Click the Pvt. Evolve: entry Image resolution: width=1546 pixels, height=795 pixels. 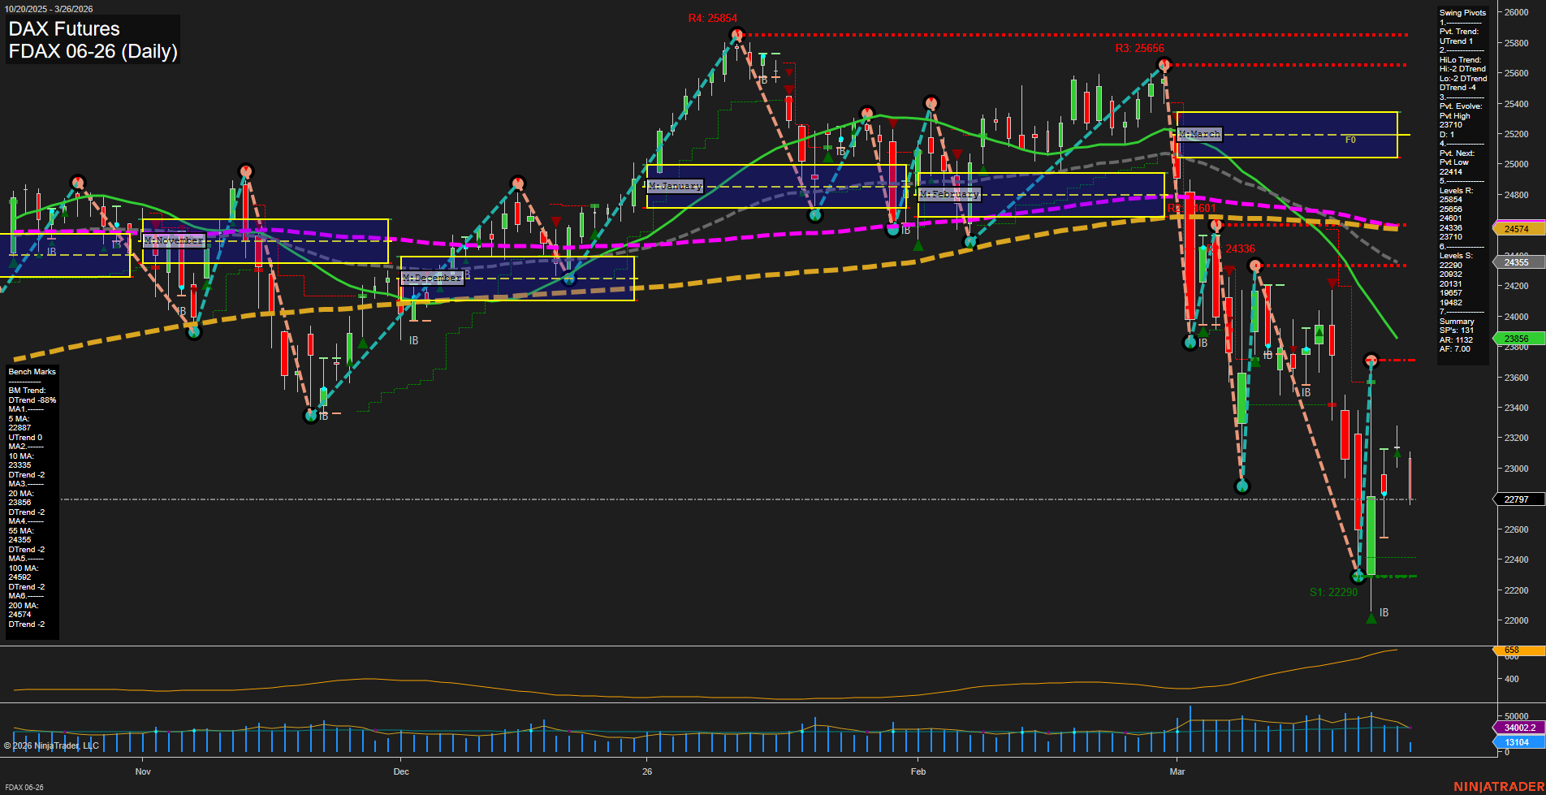[x=1461, y=106]
